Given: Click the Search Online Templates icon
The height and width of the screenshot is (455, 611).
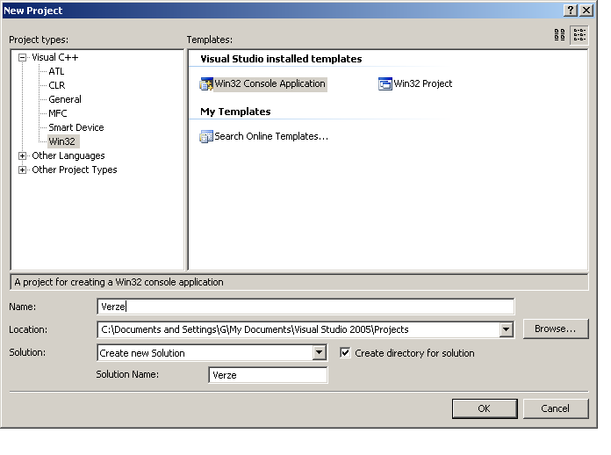Looking at the screenshot, I should click(x=206, y=136).
